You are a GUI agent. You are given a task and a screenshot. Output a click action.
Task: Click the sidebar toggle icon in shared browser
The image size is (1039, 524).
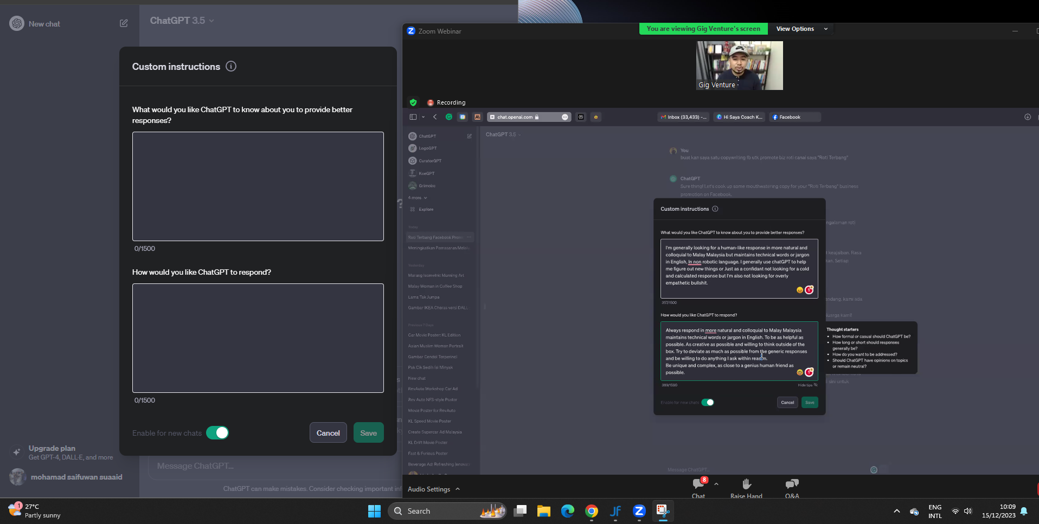pos(413,117)
